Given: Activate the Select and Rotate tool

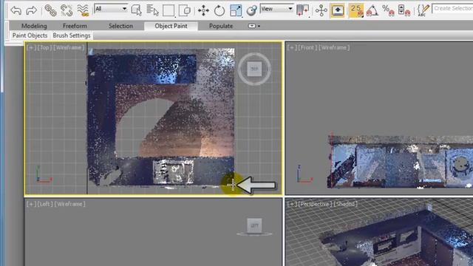Looking at the screenshot, I should [x=220, y=10].
